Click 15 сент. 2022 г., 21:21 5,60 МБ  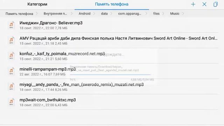pos(43,59)
